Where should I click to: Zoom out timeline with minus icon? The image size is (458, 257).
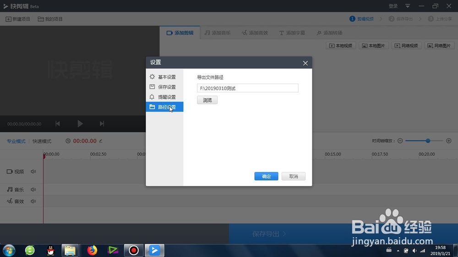point(400,141)
